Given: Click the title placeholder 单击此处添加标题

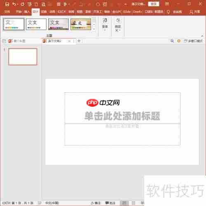Looking at the screenshot, I should (122, 116).
